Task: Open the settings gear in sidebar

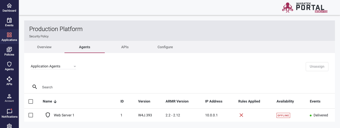Action: pyautogui.click(x=9, y=126)
